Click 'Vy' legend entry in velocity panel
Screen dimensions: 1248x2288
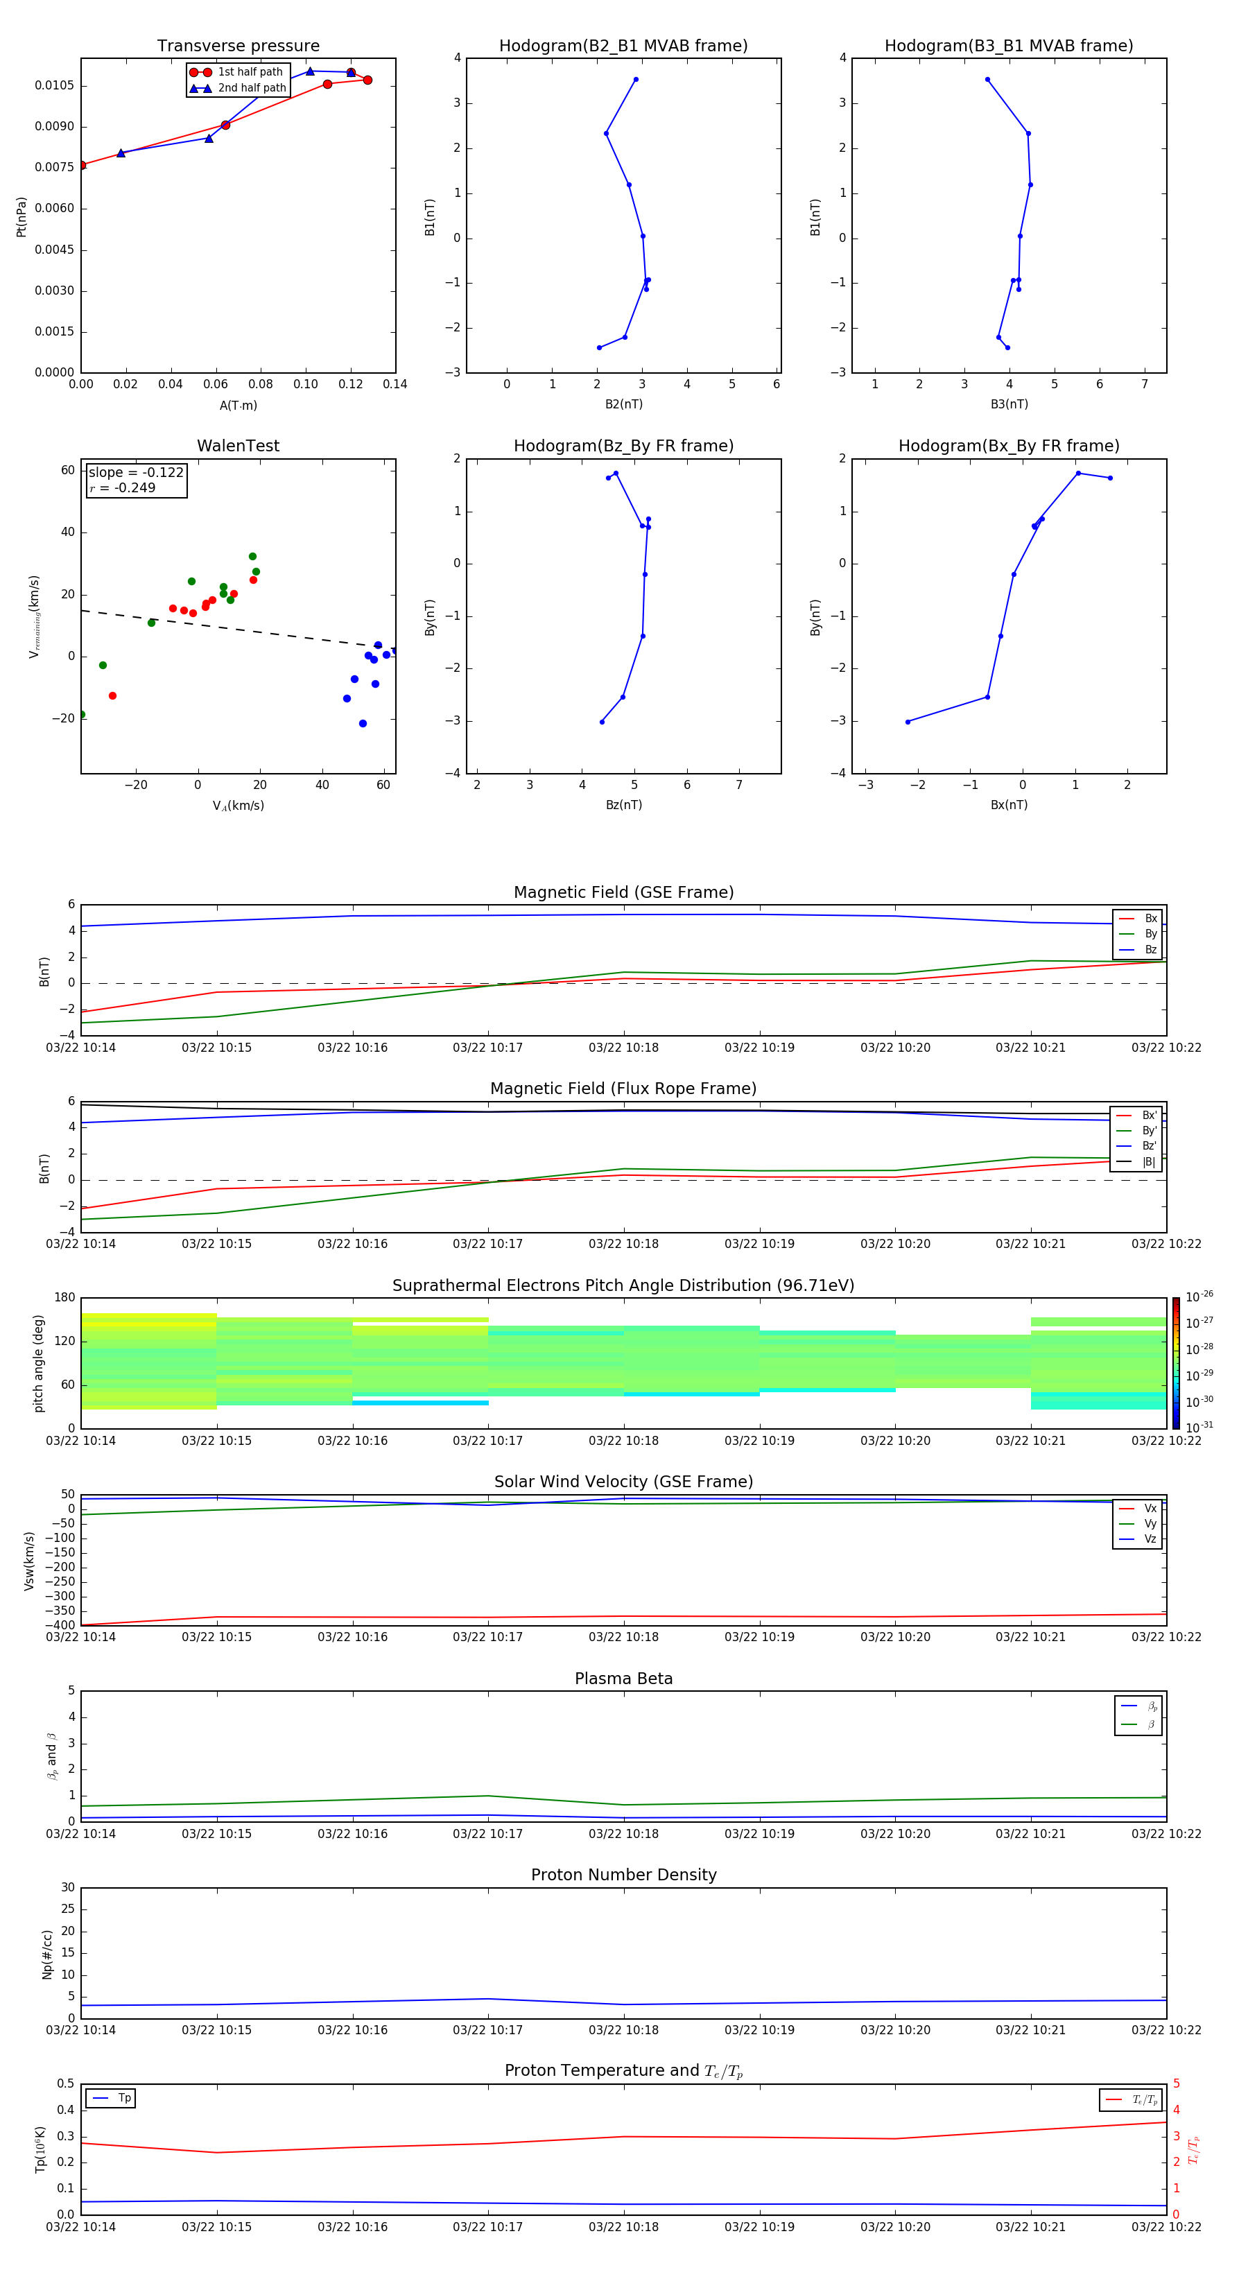point(1138,1523)
